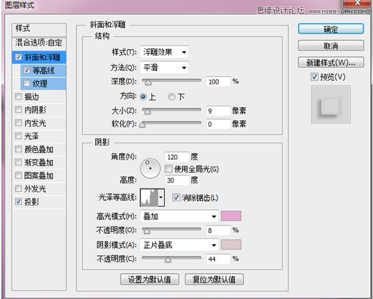
Task: Check 使用全局光(G) option
Action: tap(169, 169)
